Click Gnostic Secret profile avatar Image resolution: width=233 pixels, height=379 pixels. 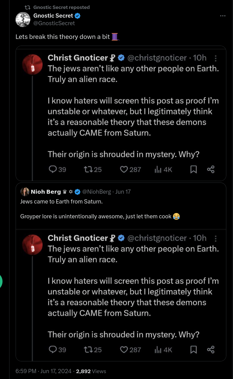click(x=23, y=20)
